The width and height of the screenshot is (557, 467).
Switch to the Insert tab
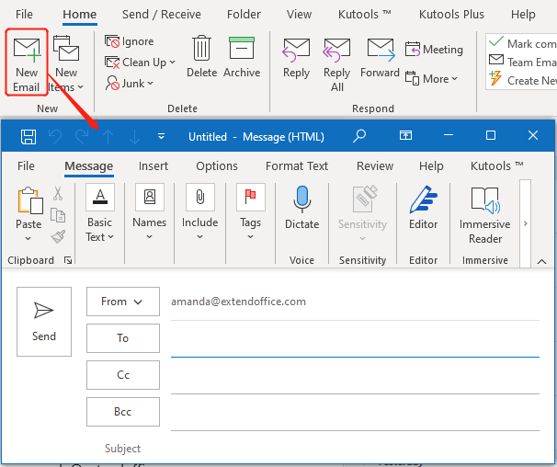[x=153, y=166]
